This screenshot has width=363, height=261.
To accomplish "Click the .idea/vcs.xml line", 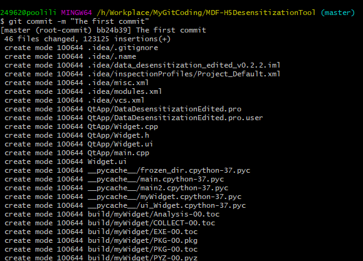I will 75,101.
